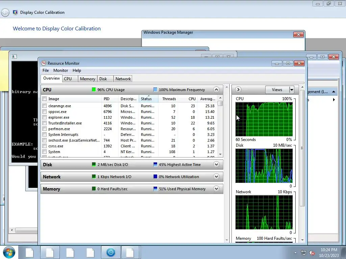The width and height of the screenshot is (346, 259).
Task: Switch to the CPU tab
Action: click(70, 79)
